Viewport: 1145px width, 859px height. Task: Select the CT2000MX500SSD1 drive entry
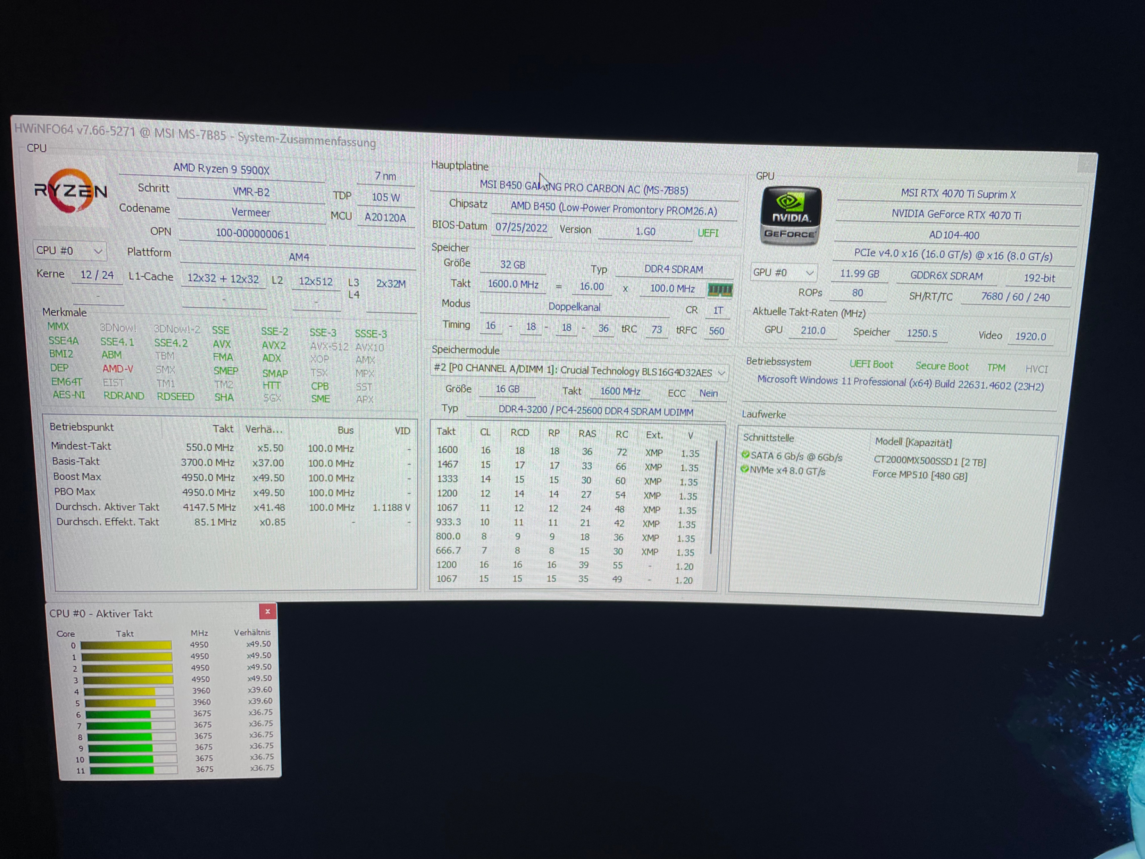[929, 461]
